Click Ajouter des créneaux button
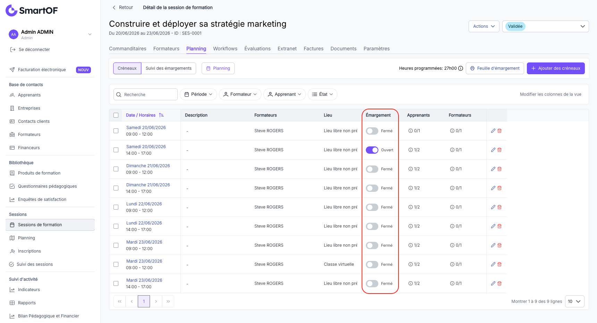The width and height of the screenshot is (597, 323). click(556, 68)
